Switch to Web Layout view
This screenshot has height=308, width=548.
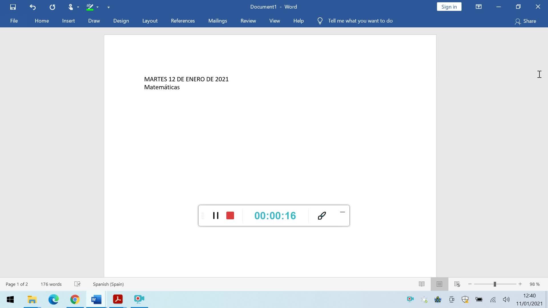coord(457,284)
